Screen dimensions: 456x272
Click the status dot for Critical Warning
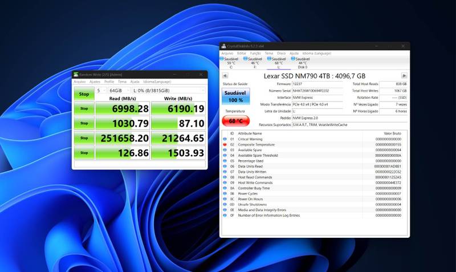click(225, 139)
